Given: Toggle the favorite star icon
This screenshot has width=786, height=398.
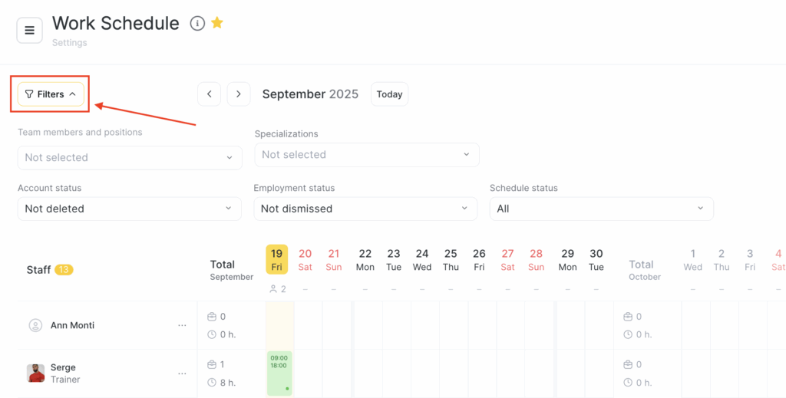Looking at the screenshot, I should pos(217,23).
